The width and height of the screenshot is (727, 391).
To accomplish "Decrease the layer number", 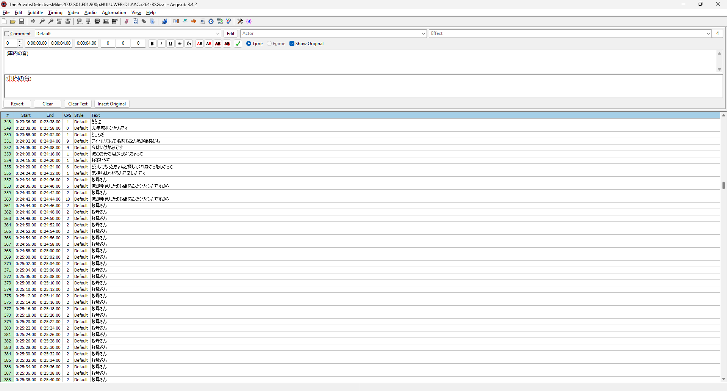I will [20, 46].
